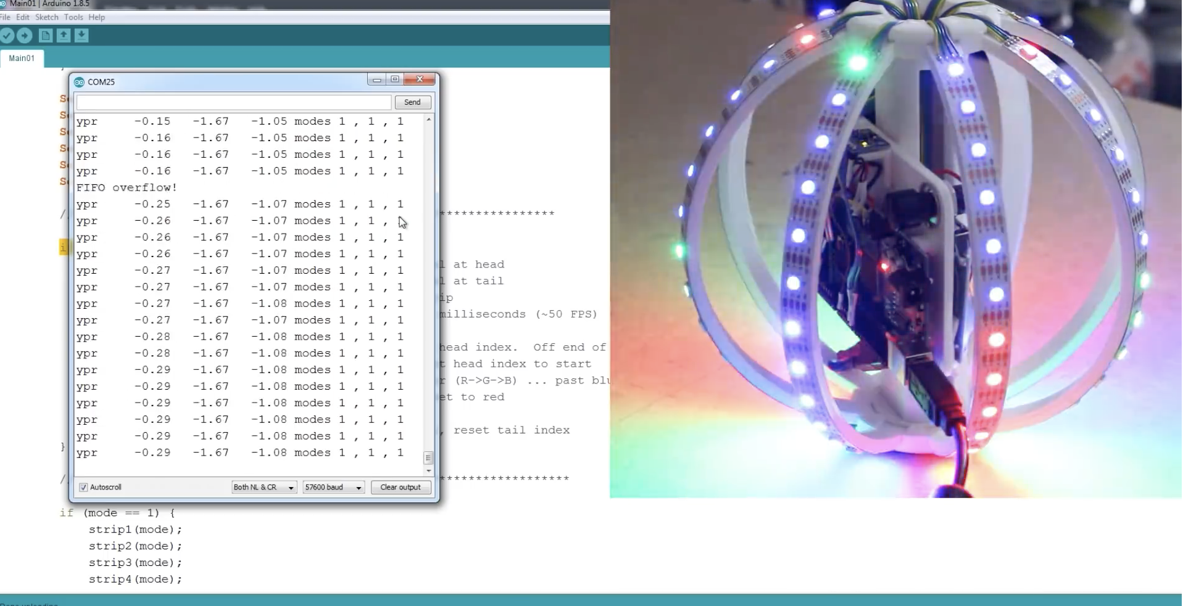1183x606 pixels.
Task: Toggle the Autoscroll checkbox
Action: (x=83, y=488)
